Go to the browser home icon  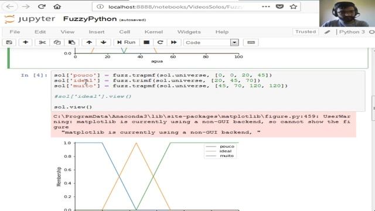57,6
